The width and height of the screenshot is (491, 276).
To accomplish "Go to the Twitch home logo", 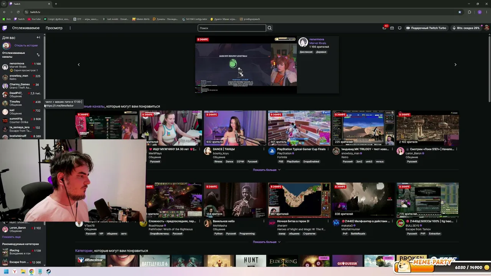I will tap(5, 28).
